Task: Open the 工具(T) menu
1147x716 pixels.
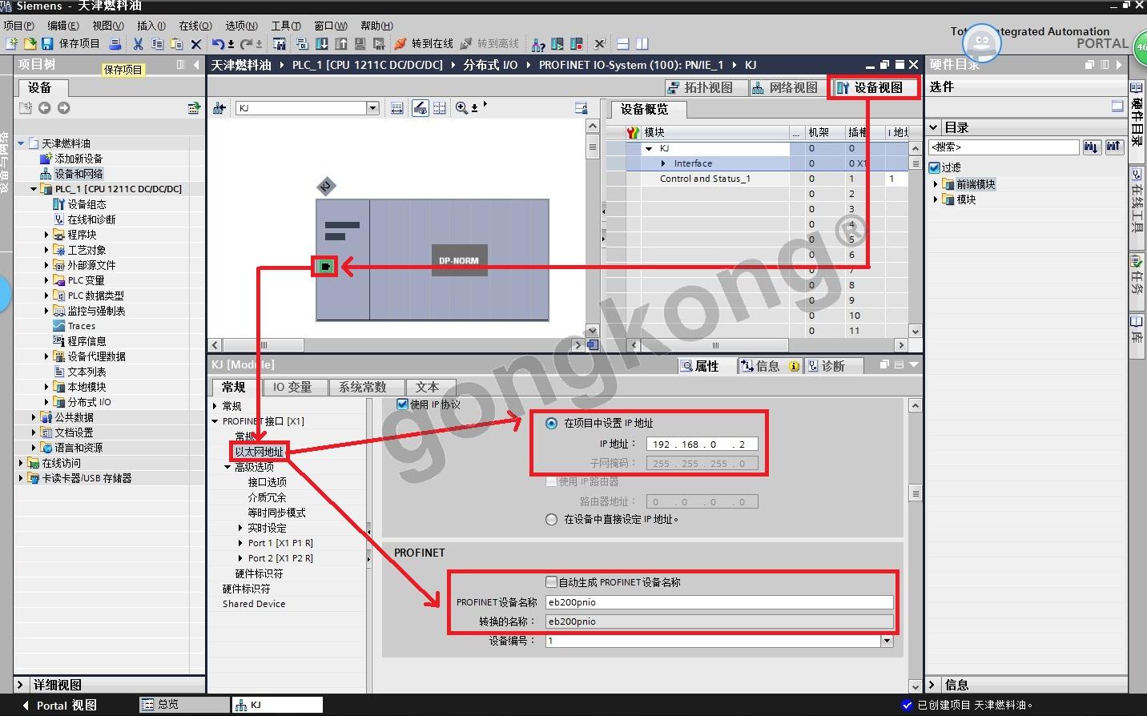Action: pos(286,26)
